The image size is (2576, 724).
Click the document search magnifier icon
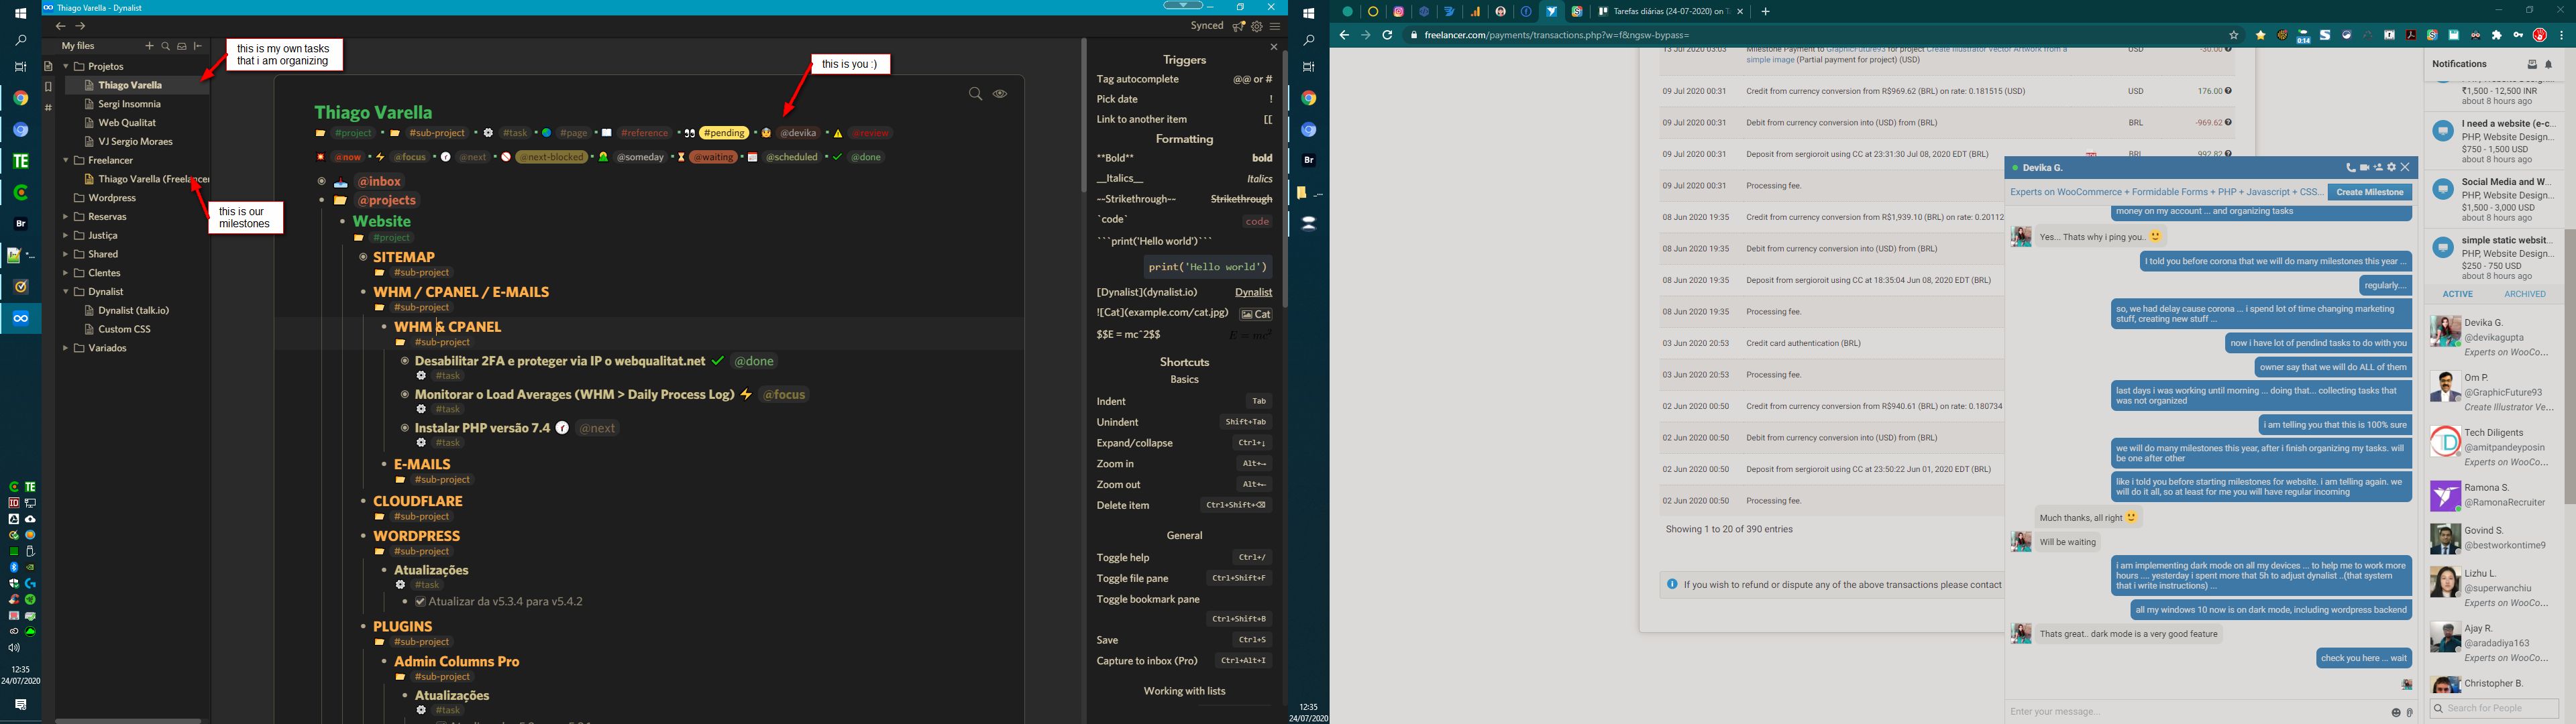pyautogui.click(x=975, y=94)
